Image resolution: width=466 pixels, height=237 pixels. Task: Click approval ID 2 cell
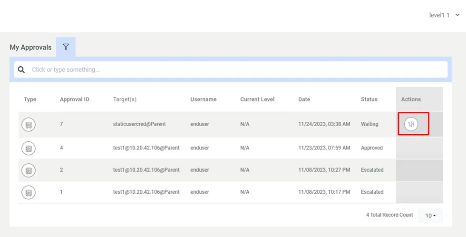pos(61,170)
